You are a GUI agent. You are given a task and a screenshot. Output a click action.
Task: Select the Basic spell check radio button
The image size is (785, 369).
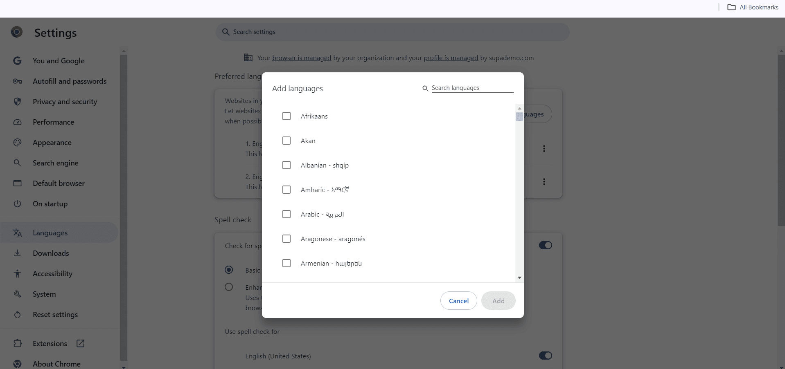click(x=229, y=270)
